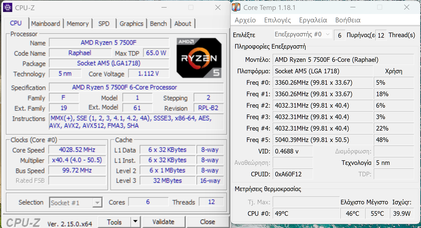Click the Max TDP value 65.0 W

(156, 53)
